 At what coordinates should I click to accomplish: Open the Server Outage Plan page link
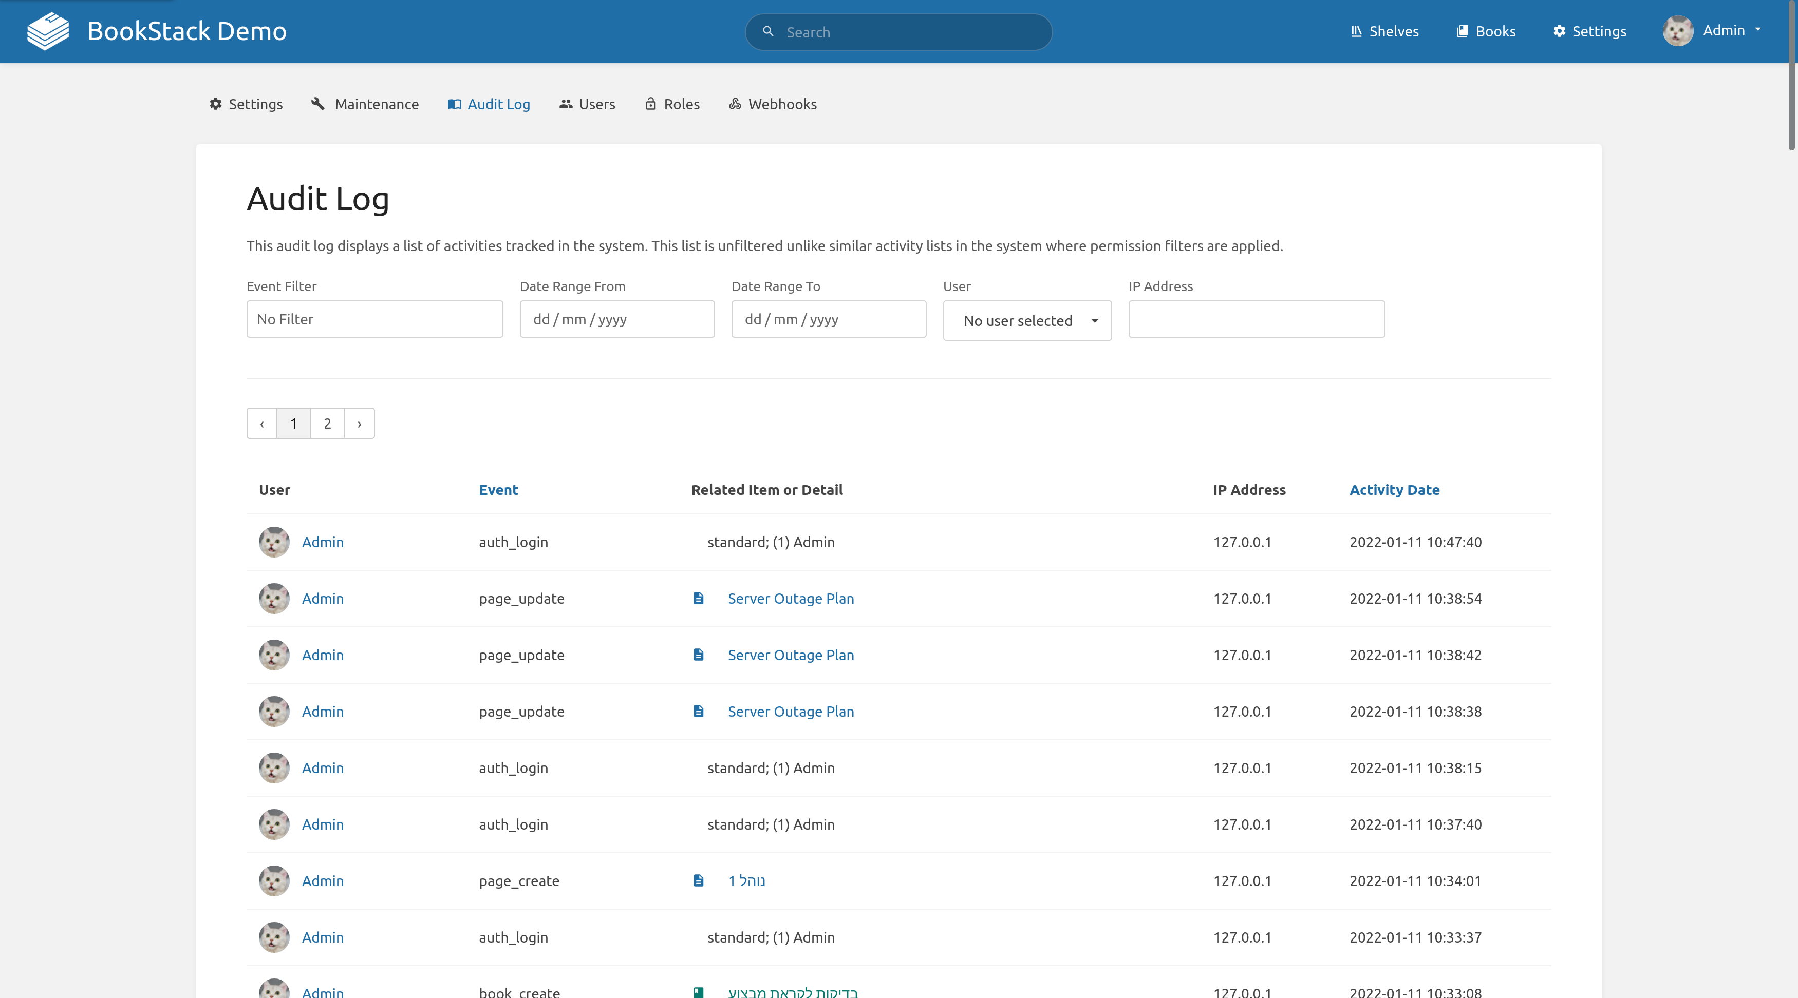(790, 599)
